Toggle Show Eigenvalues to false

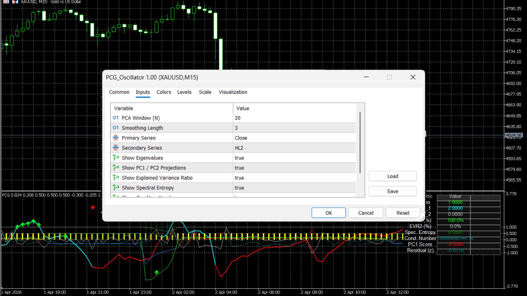point(274,158)
